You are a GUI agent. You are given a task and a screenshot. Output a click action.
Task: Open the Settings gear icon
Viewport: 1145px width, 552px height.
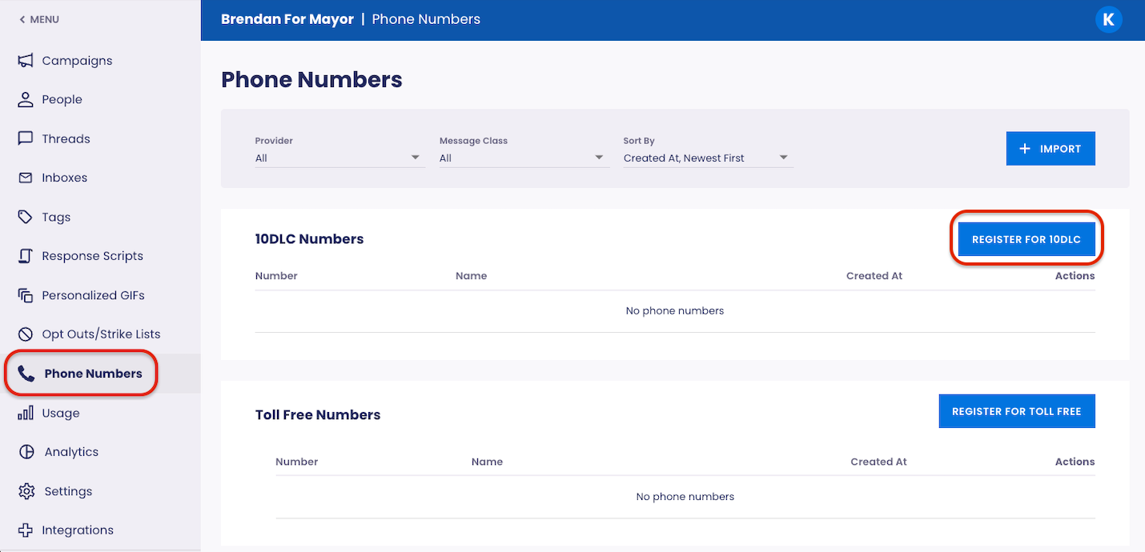pos(26,490)
